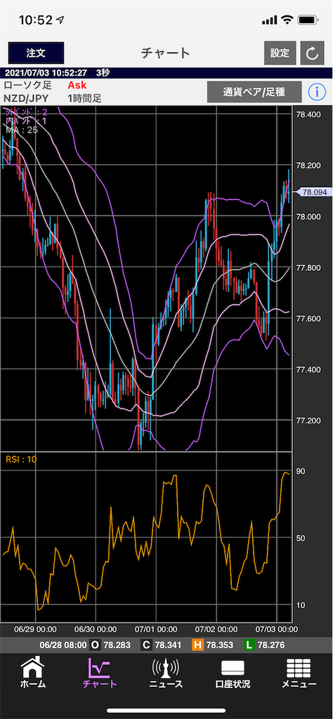Open 通貨ペア/足種 selector
This screenshot has height=719, width=333.
254,92
